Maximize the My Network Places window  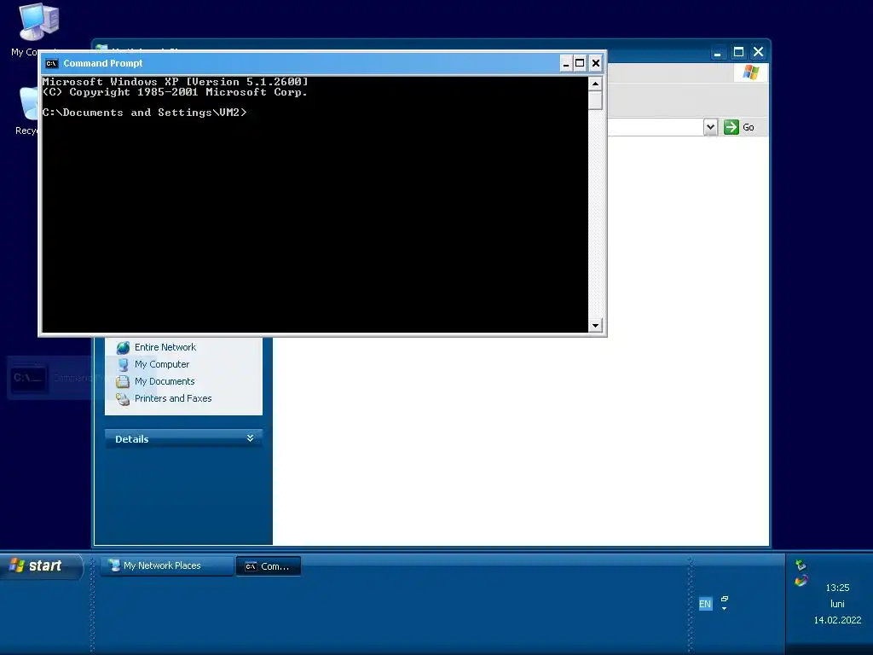pyautogui.click(x=739, y=52)
